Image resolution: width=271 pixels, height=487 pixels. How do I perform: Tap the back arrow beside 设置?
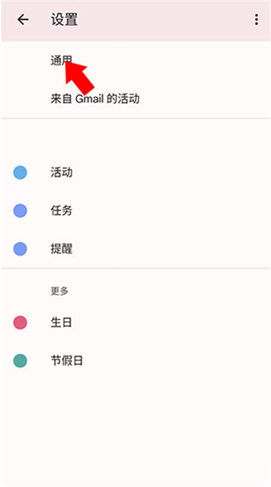coord(23,20)
